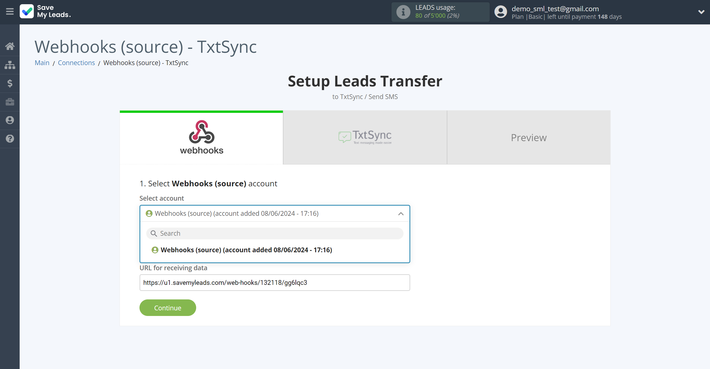This screenshot has height=369, width=710.
Task: Click the Search field in dropdown
Action: pos(275,233)
